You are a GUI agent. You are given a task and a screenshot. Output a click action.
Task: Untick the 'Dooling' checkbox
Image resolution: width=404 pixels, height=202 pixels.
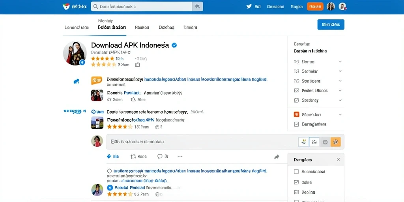(296, 192)
